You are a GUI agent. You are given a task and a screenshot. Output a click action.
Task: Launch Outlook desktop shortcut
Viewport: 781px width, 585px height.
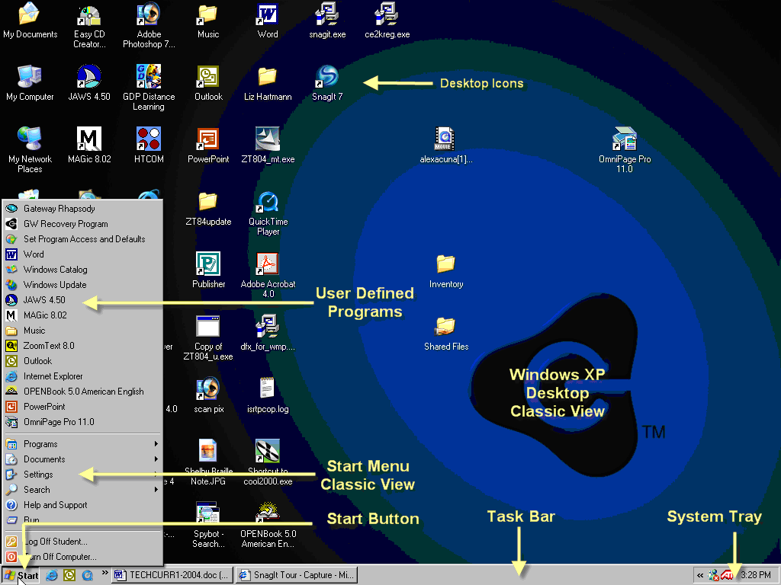[x=208, y=83]
